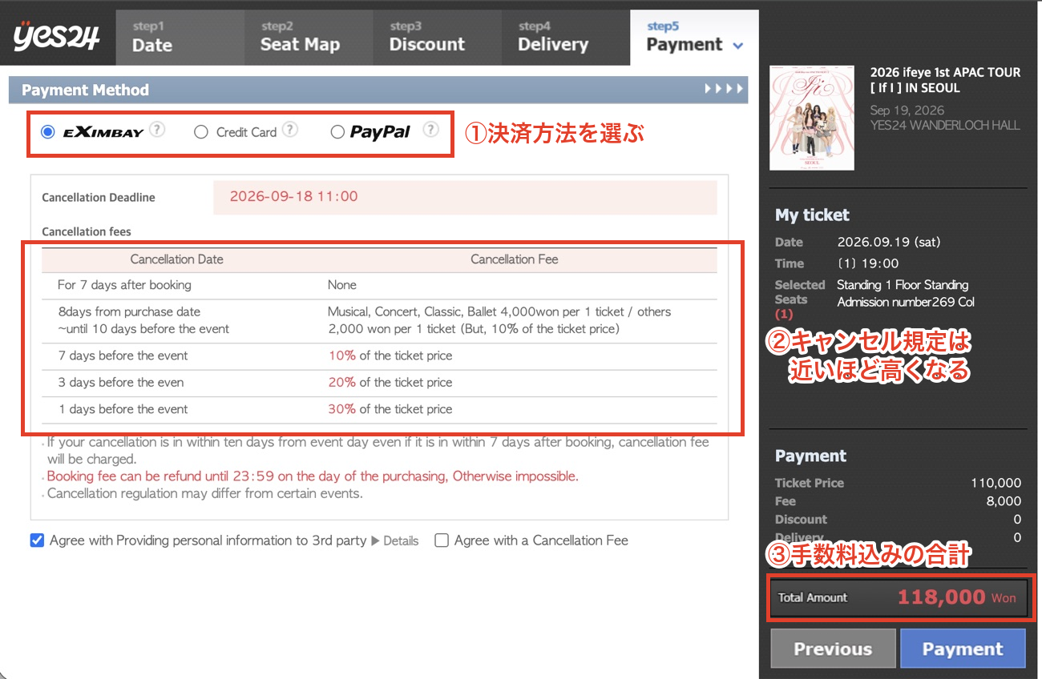Click the time value [1] 19:00
The image size is (1042, 679).
click(868, 263)
